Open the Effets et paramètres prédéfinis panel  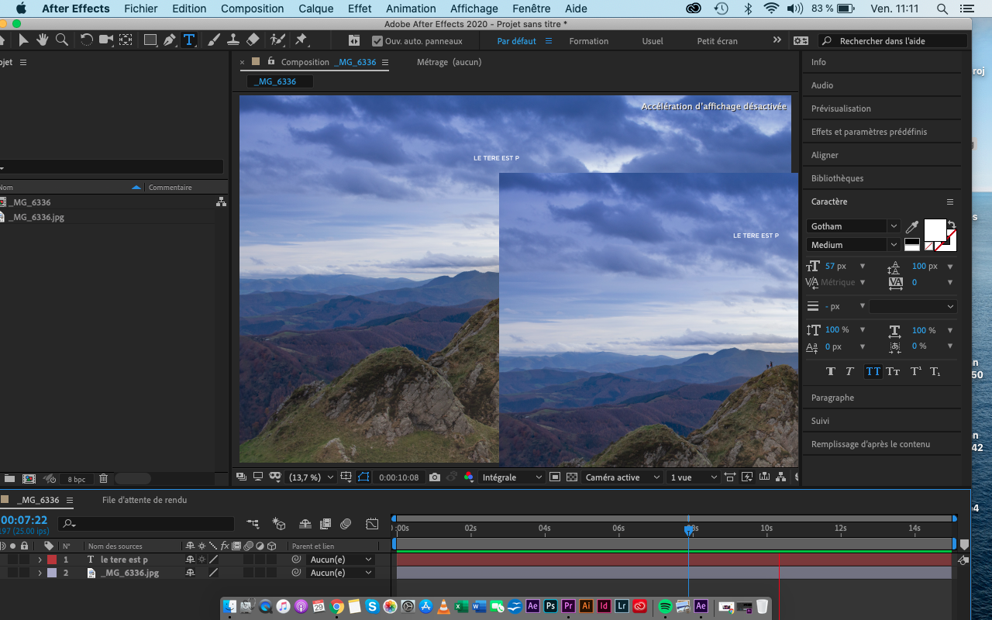tap(870, 132)
